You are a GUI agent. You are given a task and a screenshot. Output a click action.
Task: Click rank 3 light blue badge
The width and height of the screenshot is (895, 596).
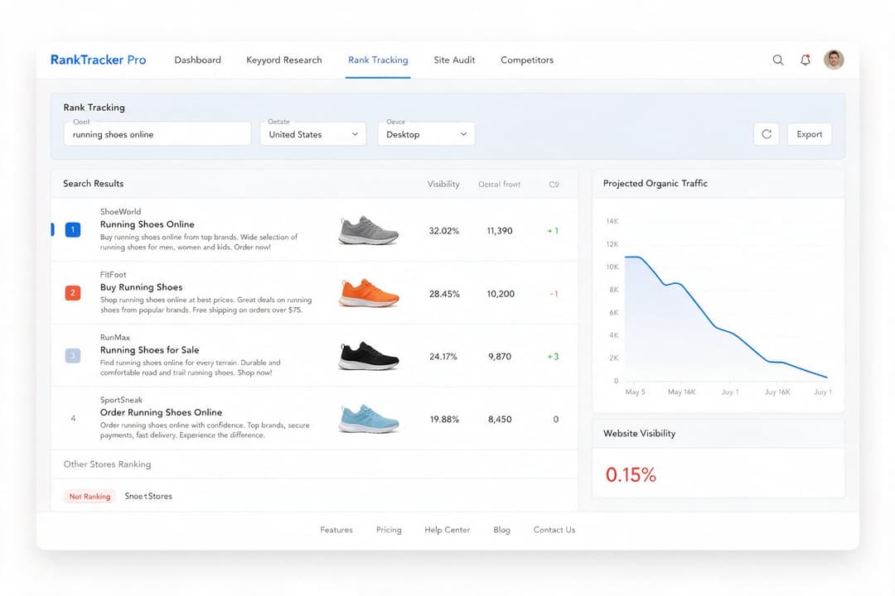point(72,356)
